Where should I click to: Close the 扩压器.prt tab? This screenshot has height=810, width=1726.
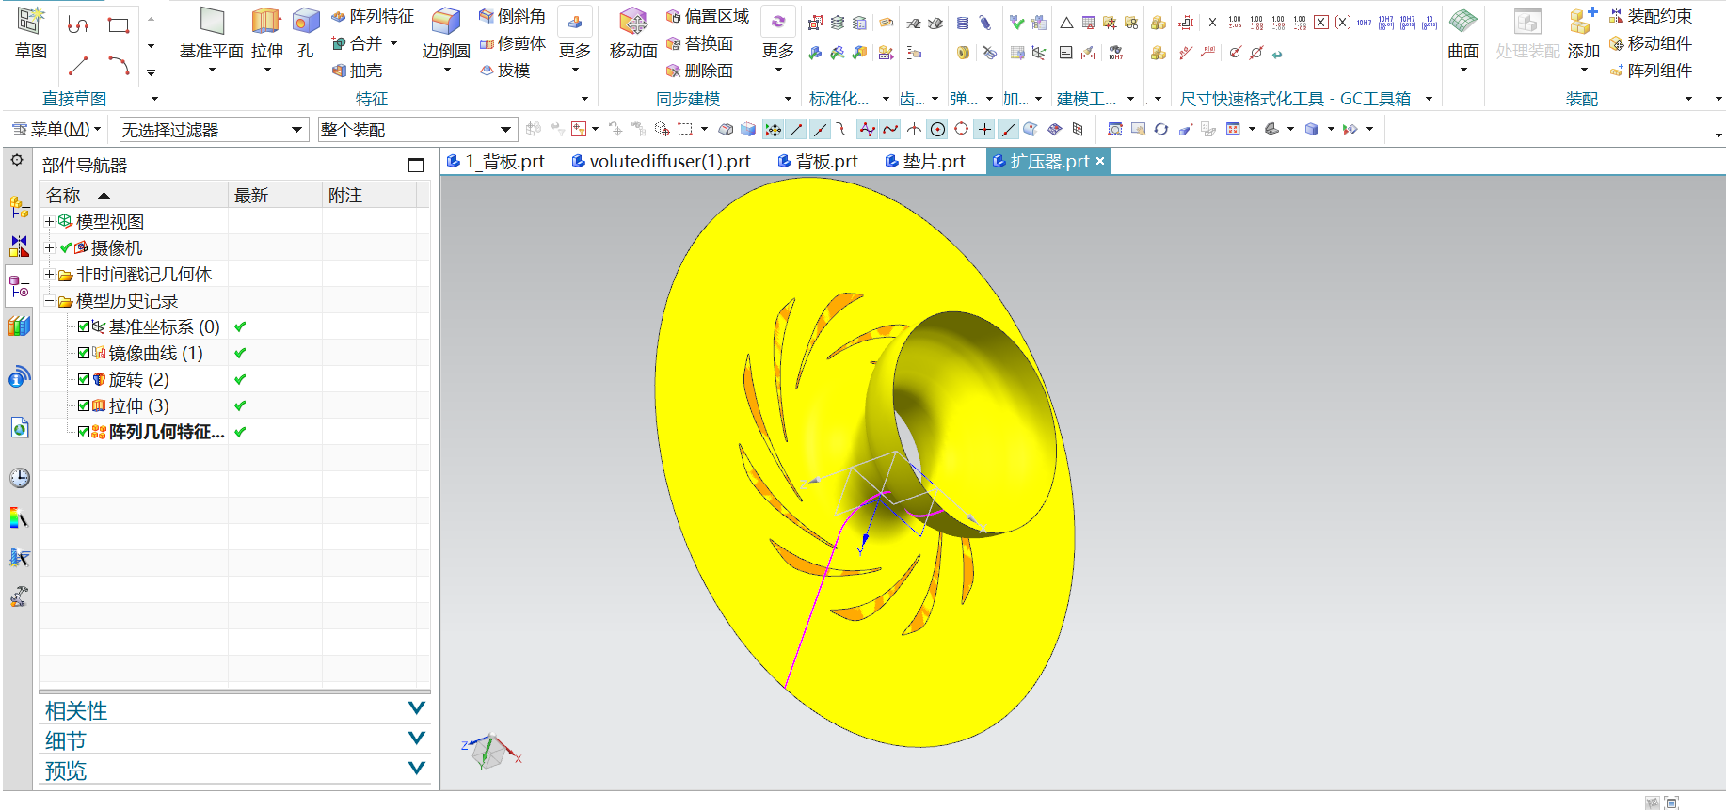(1099, 161)
